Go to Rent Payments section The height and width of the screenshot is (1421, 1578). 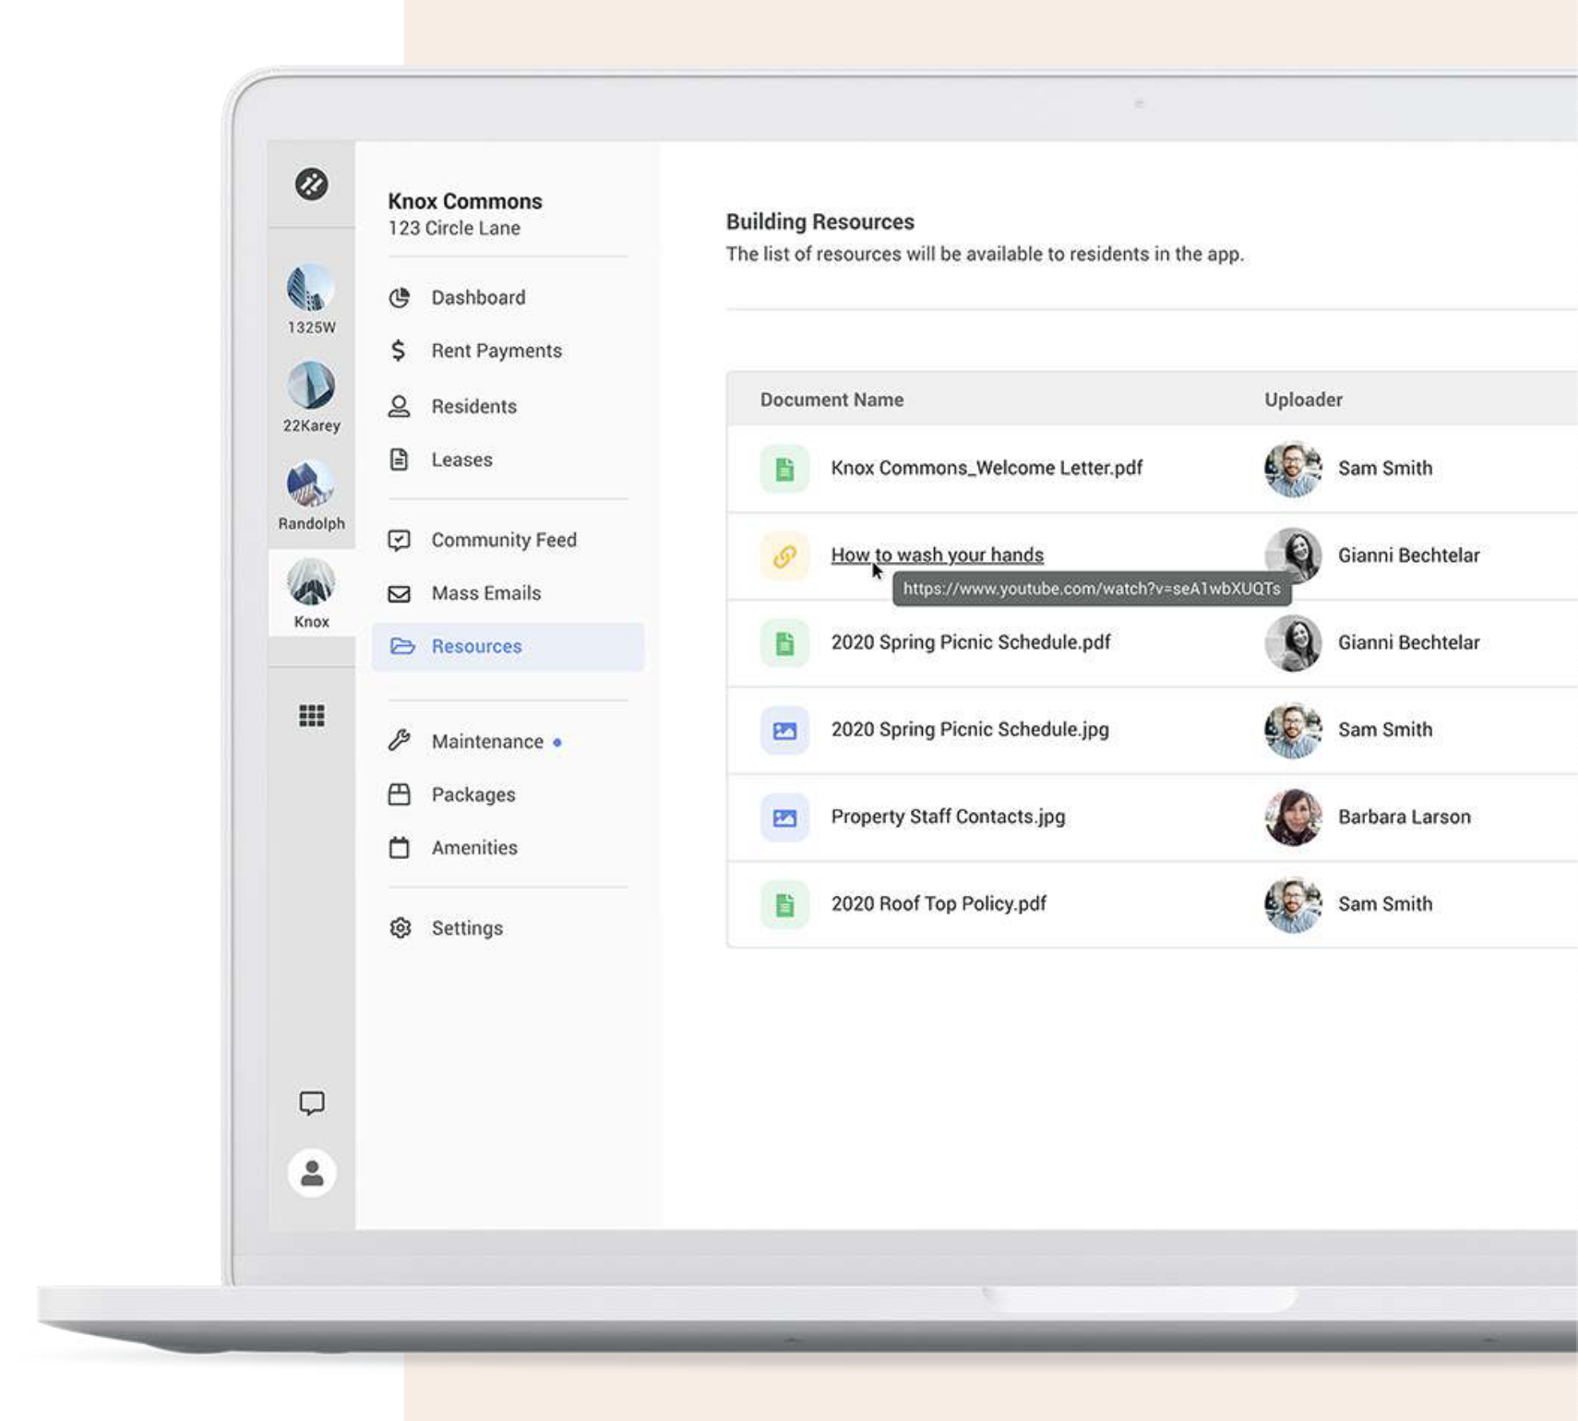coord(496,351)
